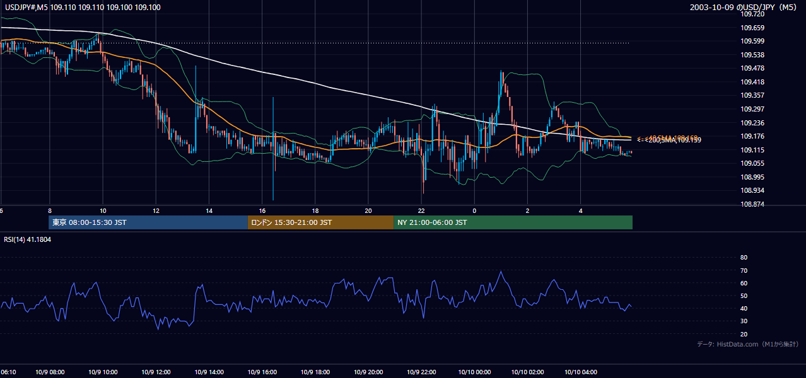806x378 pixels.
Task: Click price label 108.934
Action: (752, 190)
